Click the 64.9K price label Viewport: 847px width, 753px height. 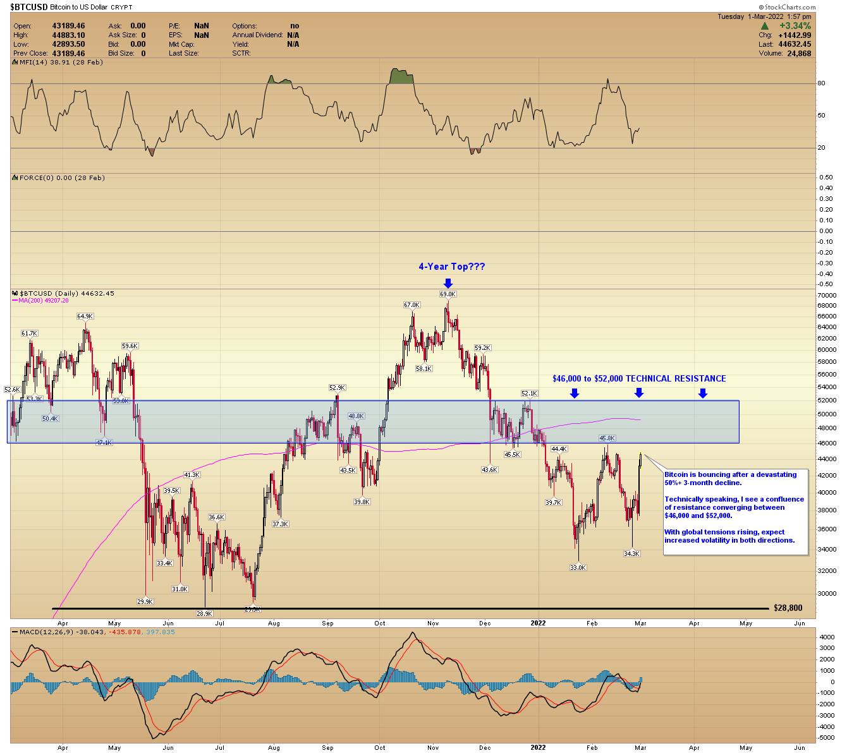85,316
